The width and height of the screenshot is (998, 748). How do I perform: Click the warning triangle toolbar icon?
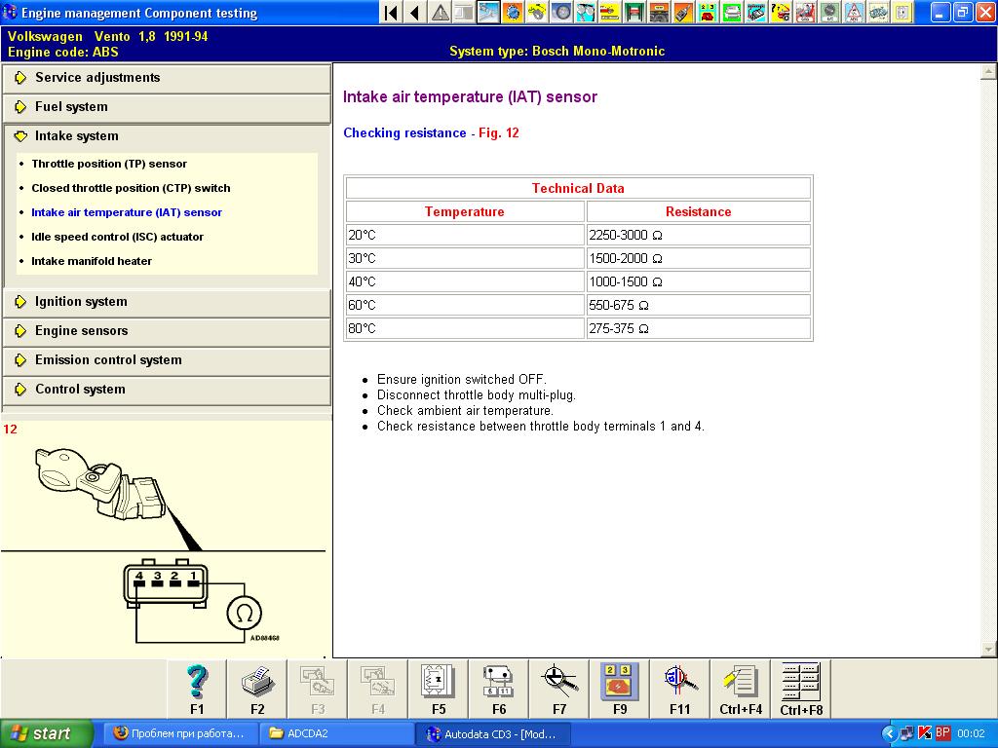click(x=441, y=13)
